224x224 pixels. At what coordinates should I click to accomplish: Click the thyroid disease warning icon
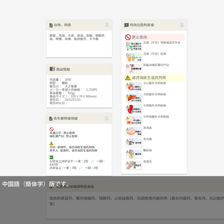click(134, 120)
